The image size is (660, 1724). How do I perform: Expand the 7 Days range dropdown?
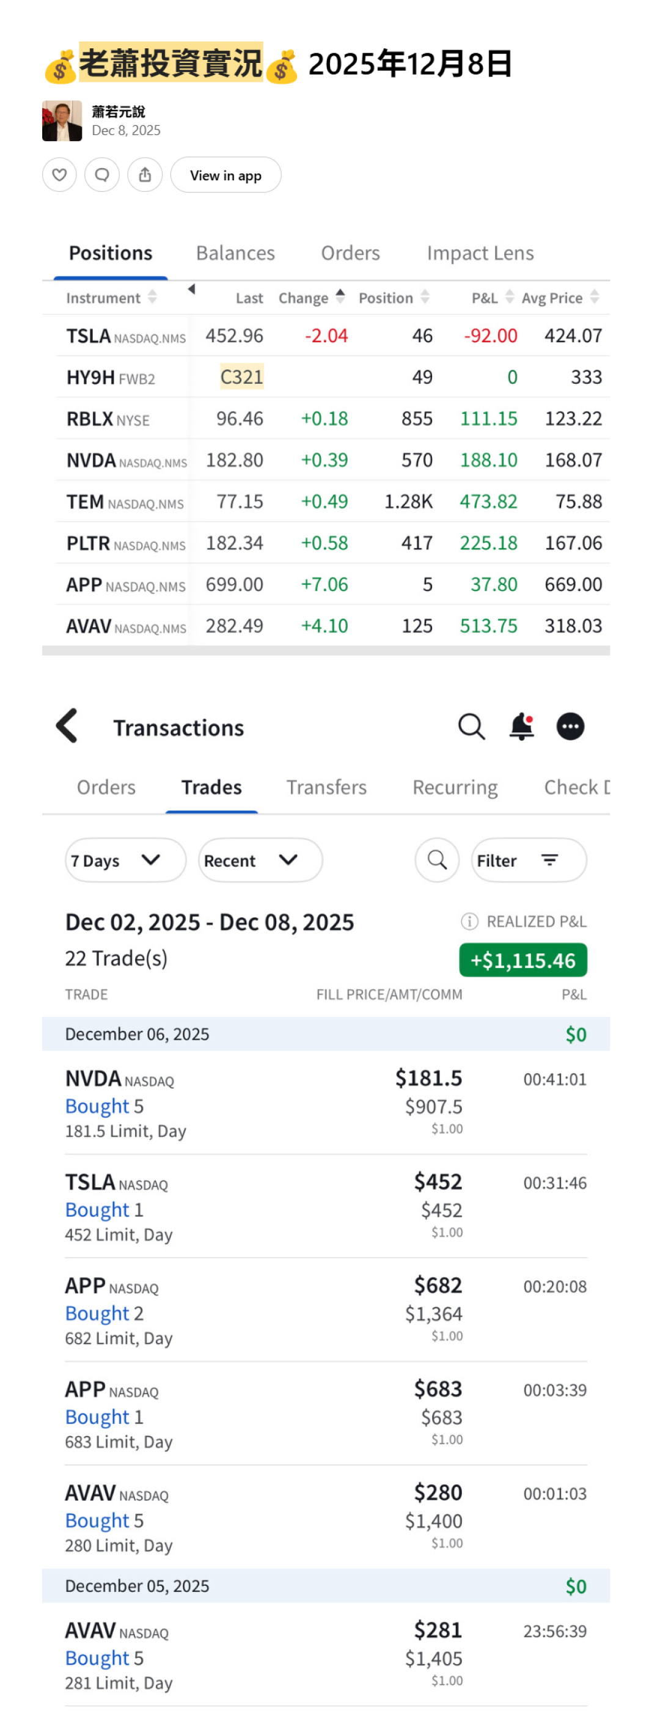(125, 860)
